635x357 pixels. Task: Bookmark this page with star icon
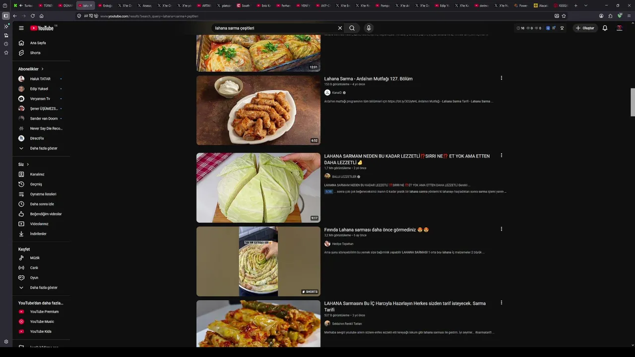click(564, 16)
